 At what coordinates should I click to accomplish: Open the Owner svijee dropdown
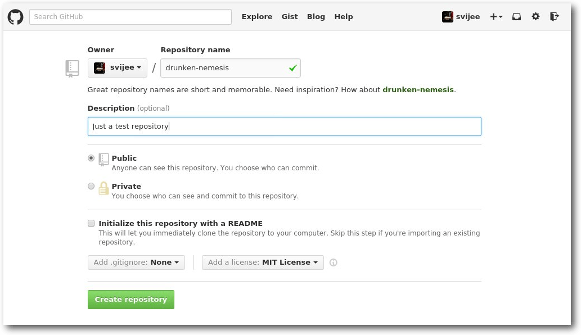[x=118, y=68]
